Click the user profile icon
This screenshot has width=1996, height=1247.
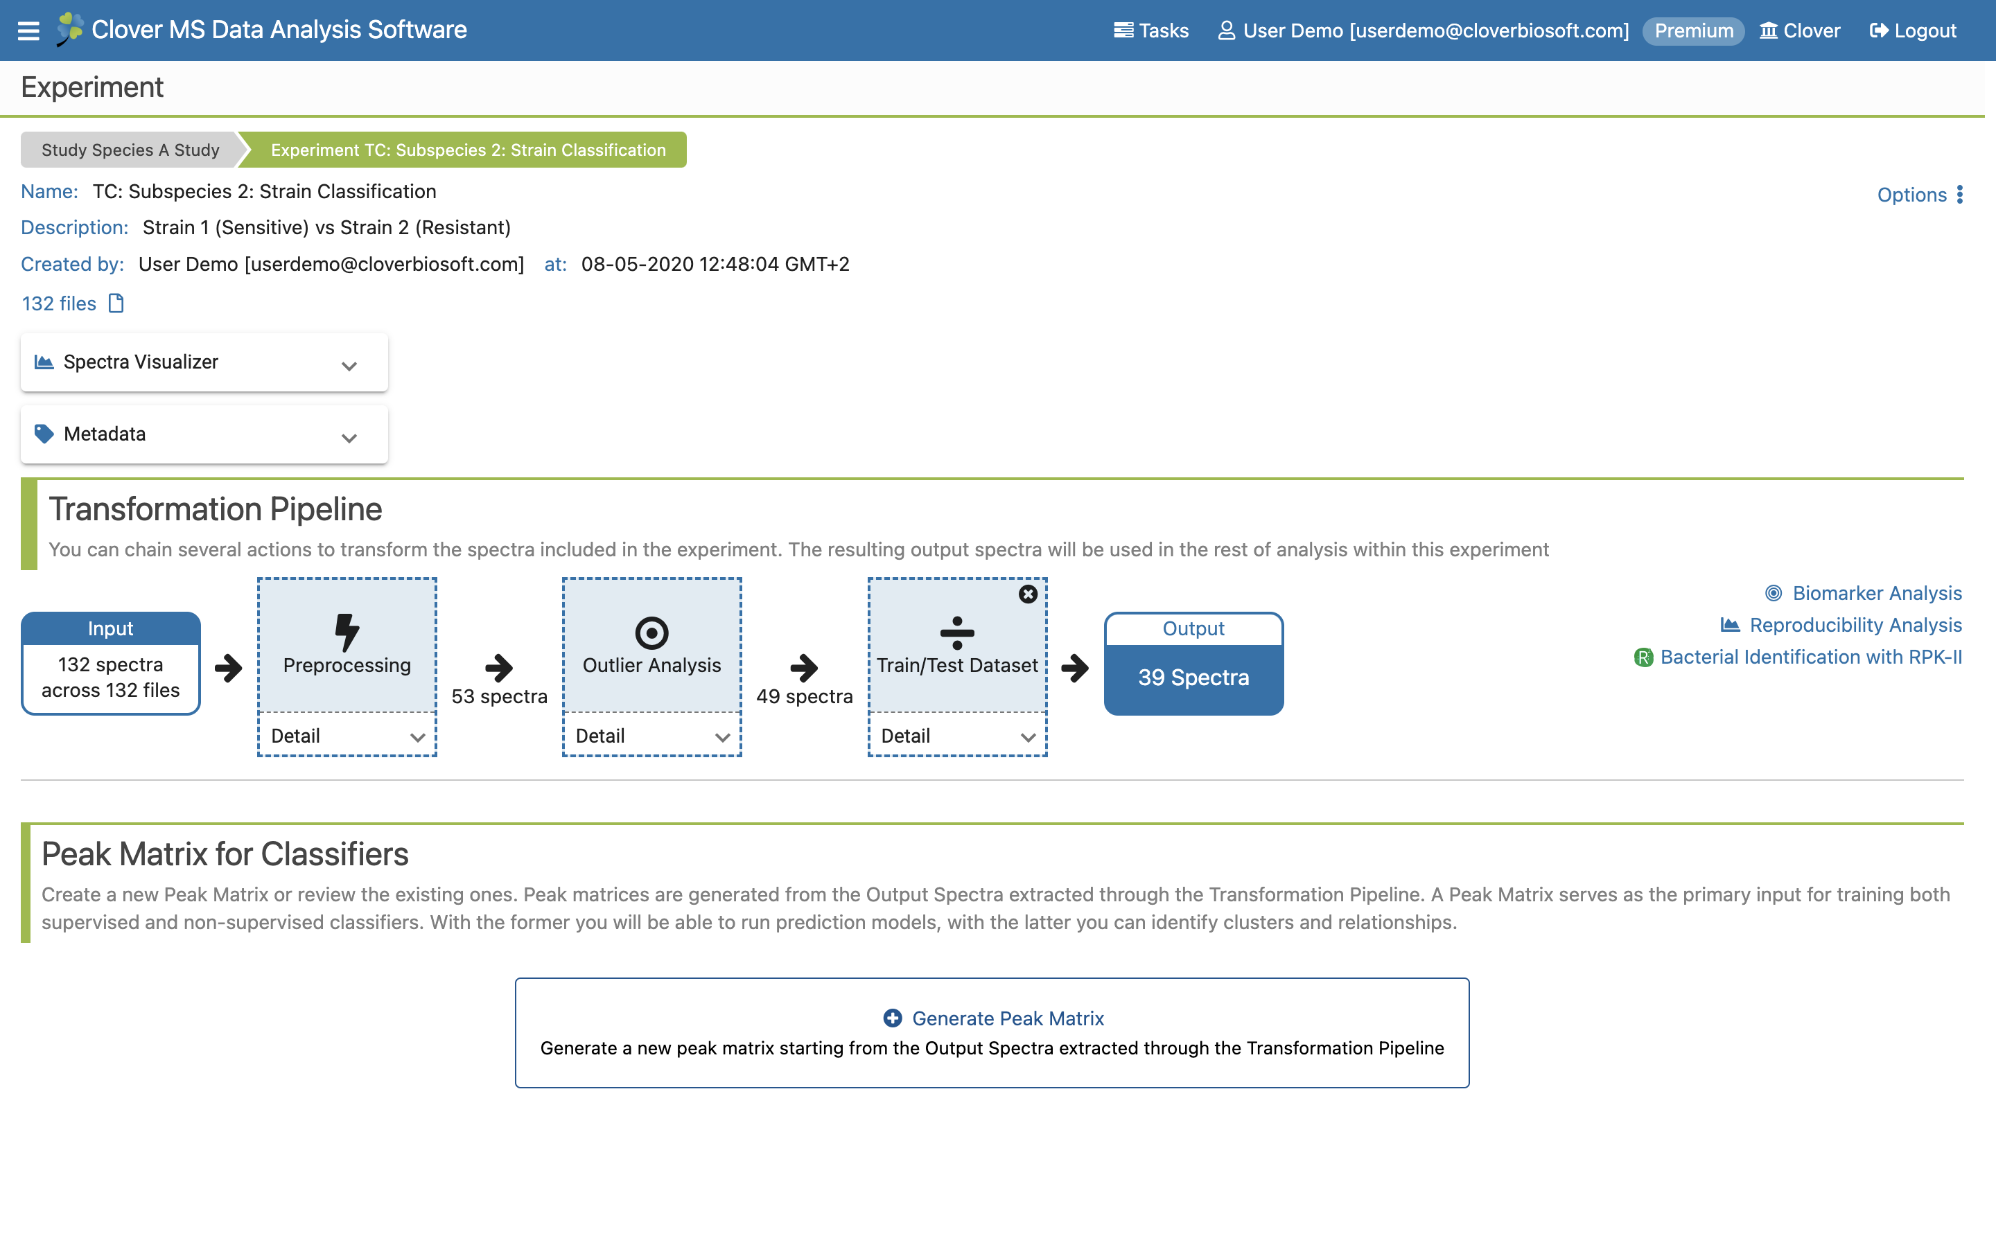click(1227, 30)
